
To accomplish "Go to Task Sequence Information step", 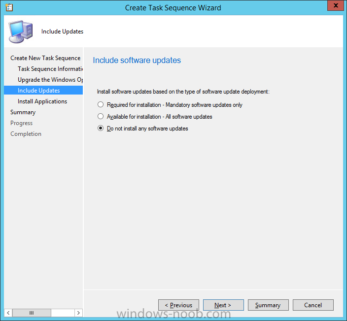I will [x=50, y=69].
